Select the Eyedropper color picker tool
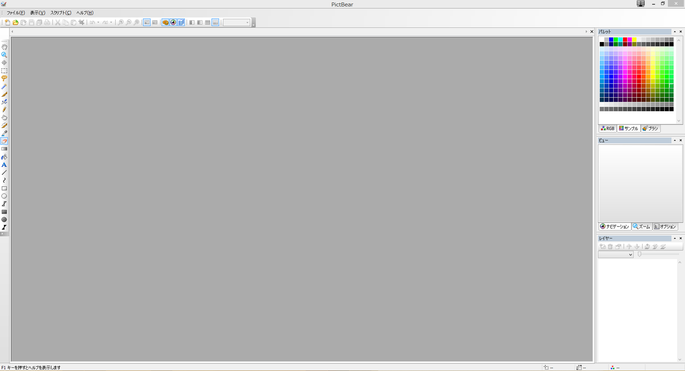This screenshot has height=371, width=685. click(x=4, y=133)
